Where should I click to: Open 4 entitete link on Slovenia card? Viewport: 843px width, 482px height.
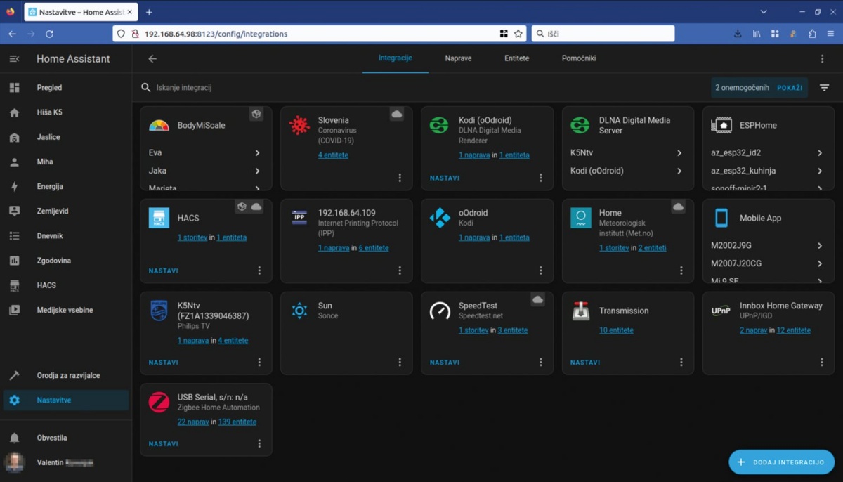[333, 155]
